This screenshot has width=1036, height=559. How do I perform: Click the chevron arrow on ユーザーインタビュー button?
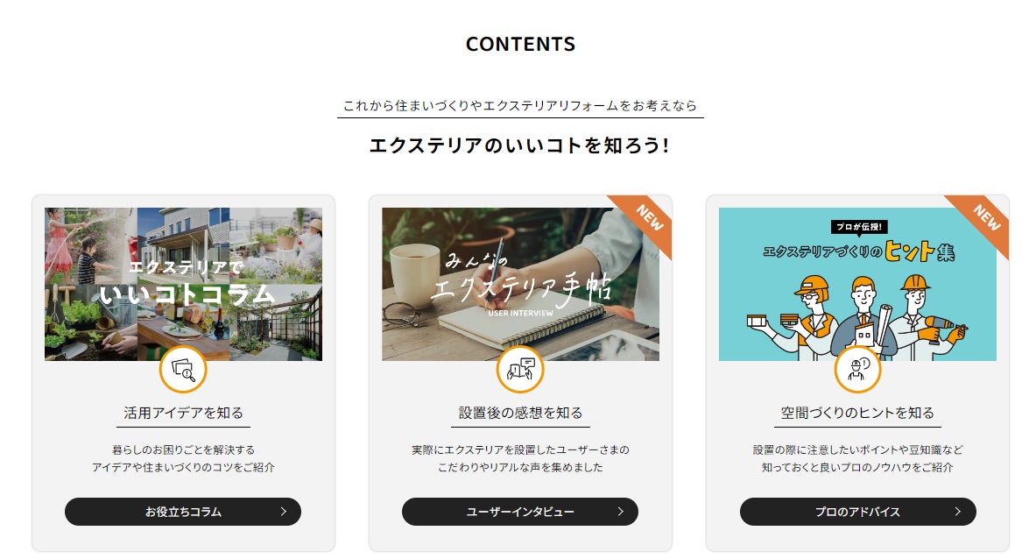point(620,512)
